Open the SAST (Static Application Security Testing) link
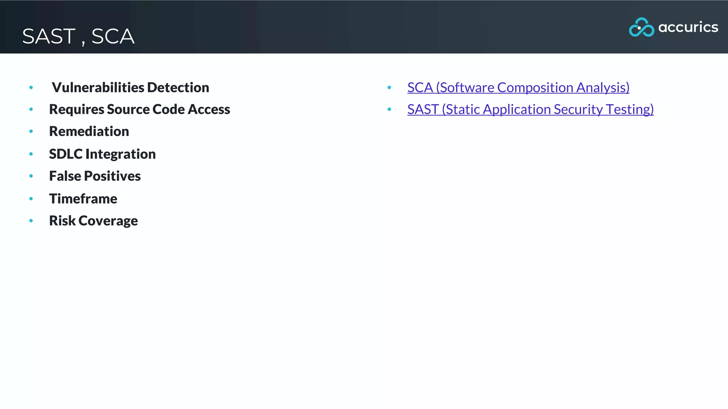The image size is (728, 409). 530,109
